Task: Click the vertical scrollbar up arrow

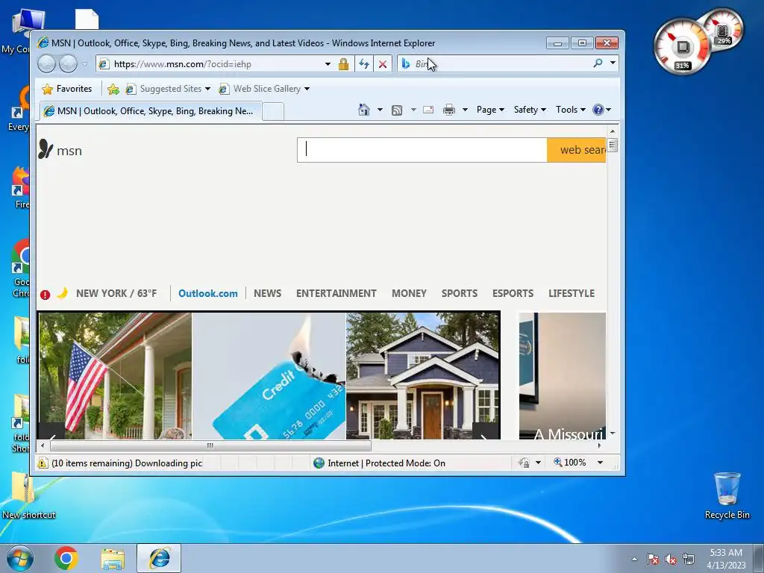Action: (613, 131)
